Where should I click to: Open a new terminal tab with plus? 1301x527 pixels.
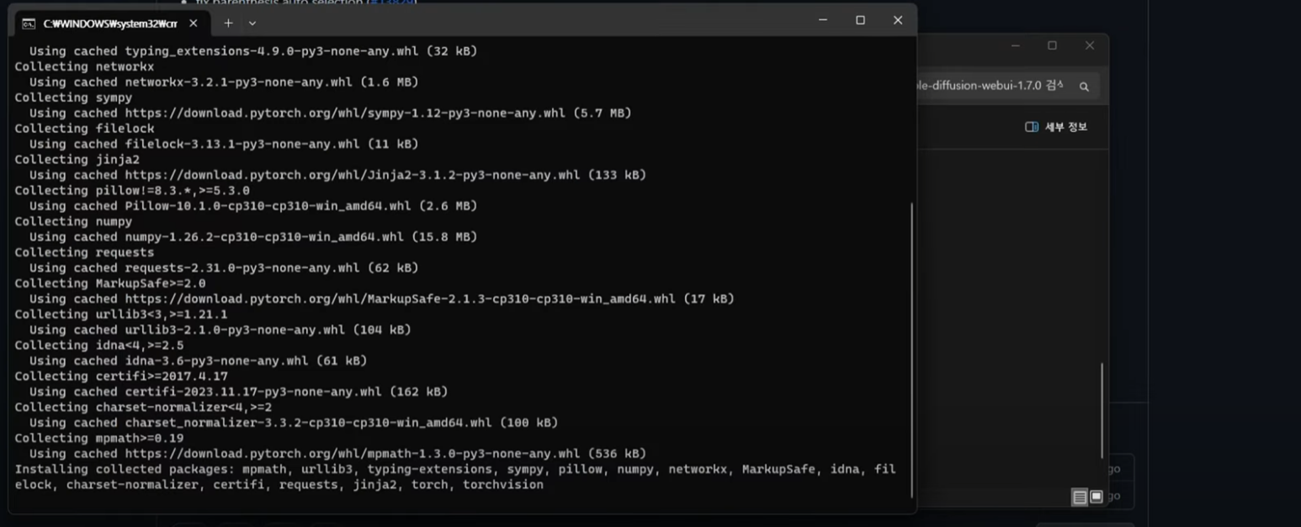coord(228,24)
